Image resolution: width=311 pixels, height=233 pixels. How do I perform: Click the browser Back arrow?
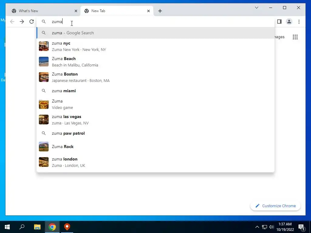[x=12, y=22]
